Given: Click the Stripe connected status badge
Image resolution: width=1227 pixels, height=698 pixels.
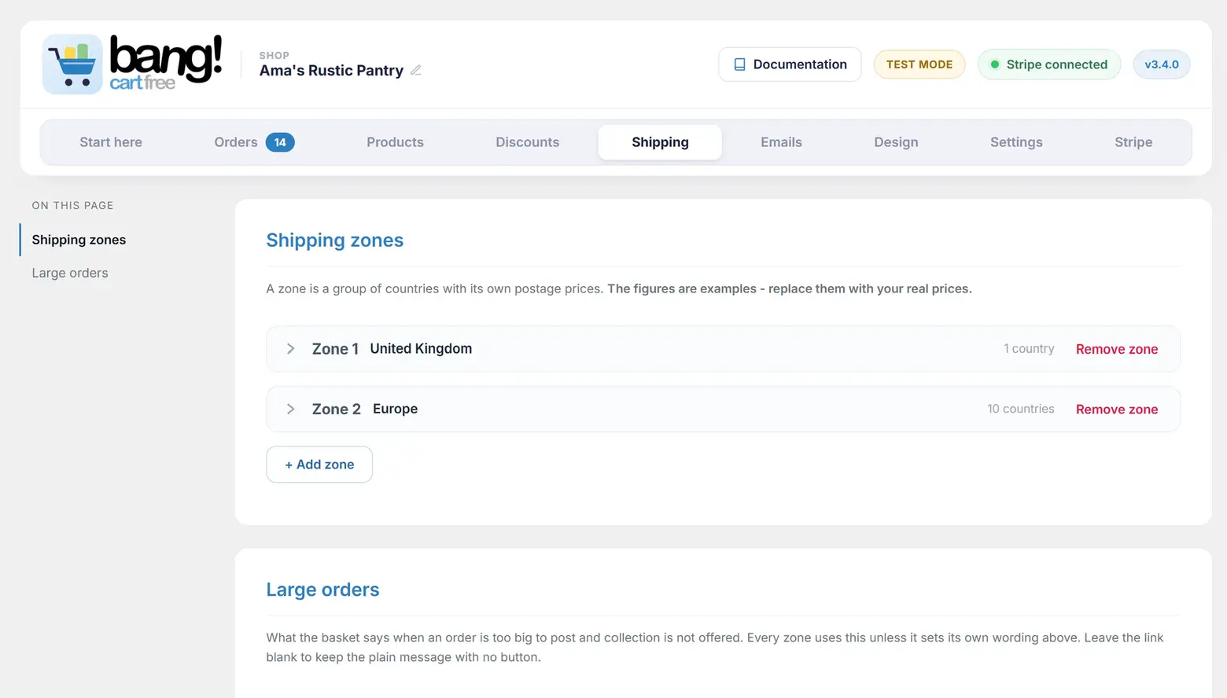Looking at the screenshot, I should 1048,64.
